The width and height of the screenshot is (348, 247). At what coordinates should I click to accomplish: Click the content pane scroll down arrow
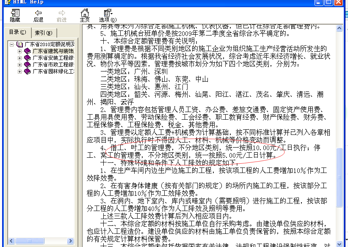[340, 244]
